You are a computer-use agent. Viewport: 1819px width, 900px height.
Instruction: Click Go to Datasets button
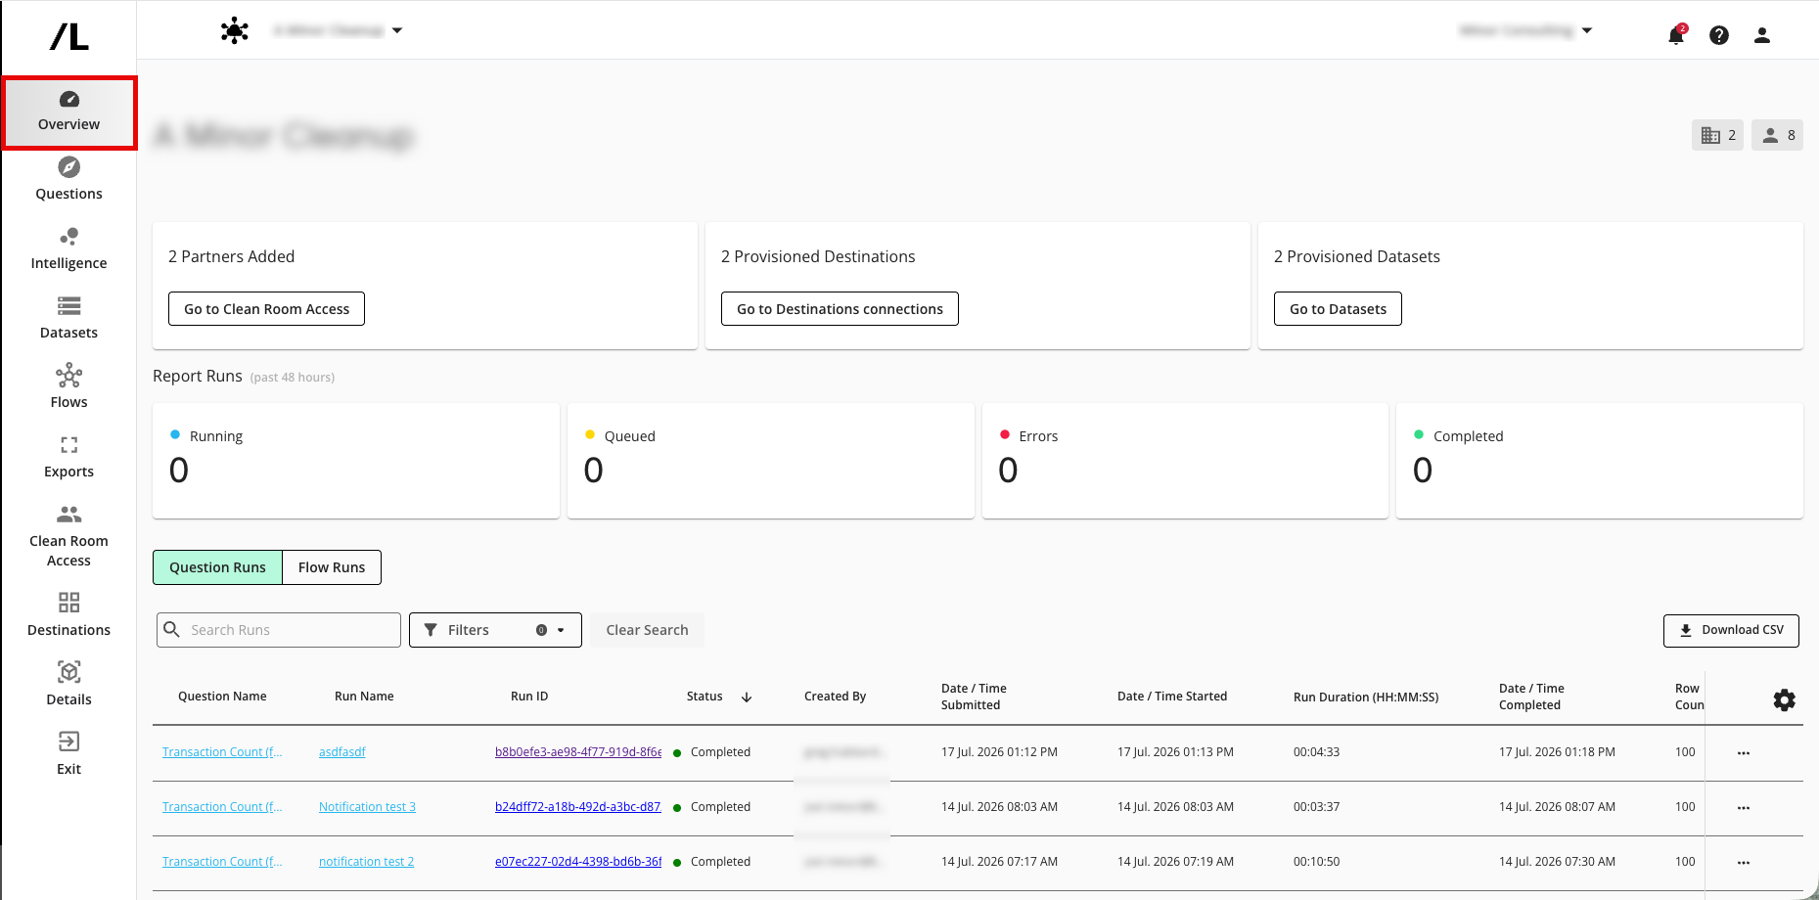click(x=1338, y=309)
